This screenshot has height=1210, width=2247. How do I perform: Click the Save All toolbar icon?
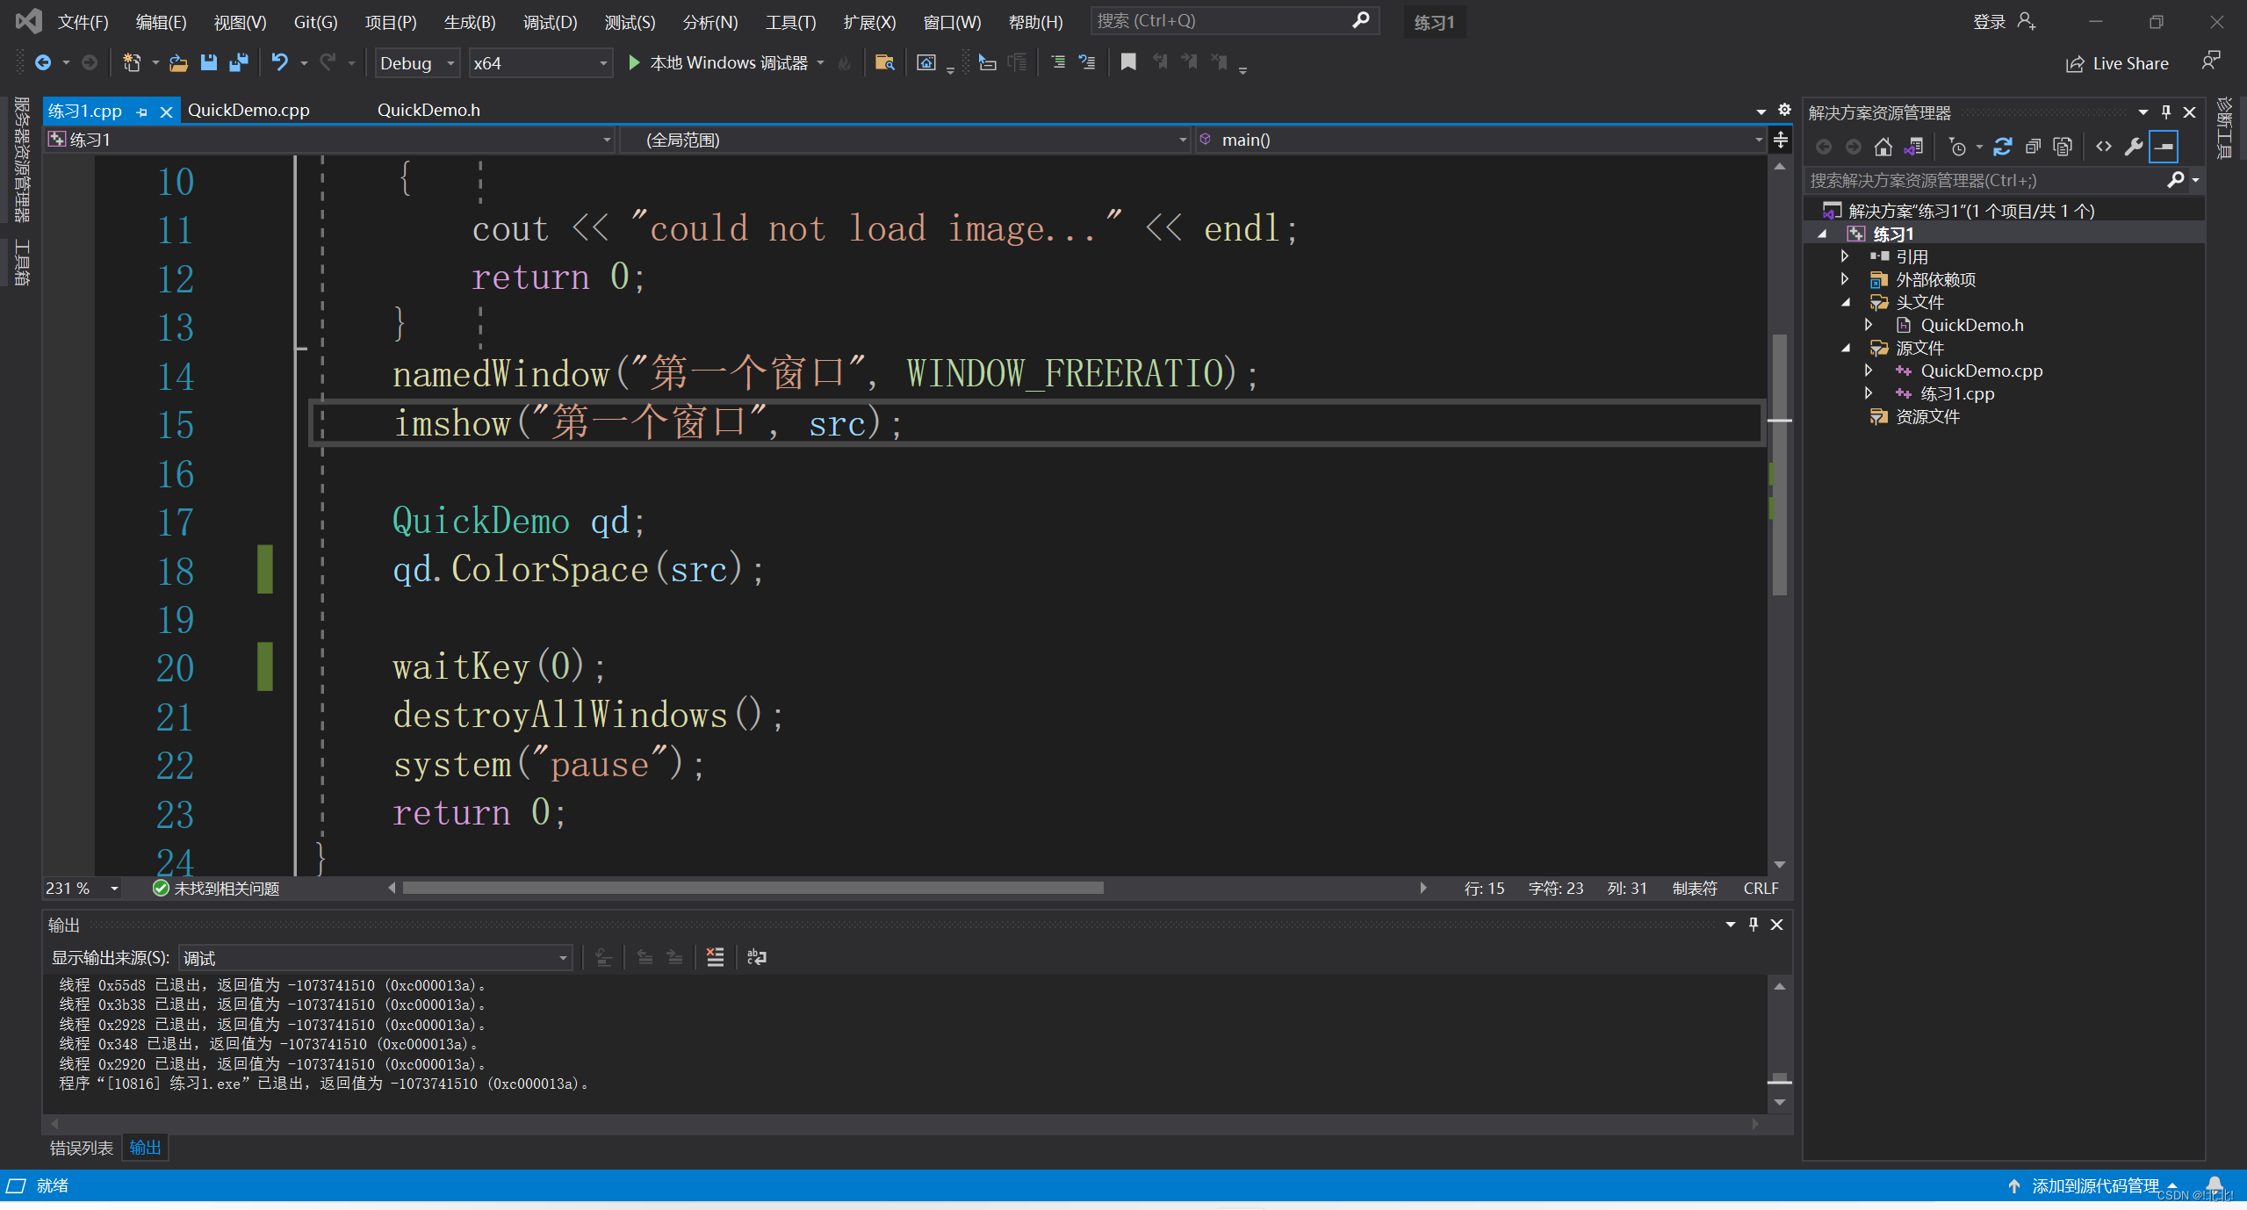pyautogui.click(x=238, y=62)
